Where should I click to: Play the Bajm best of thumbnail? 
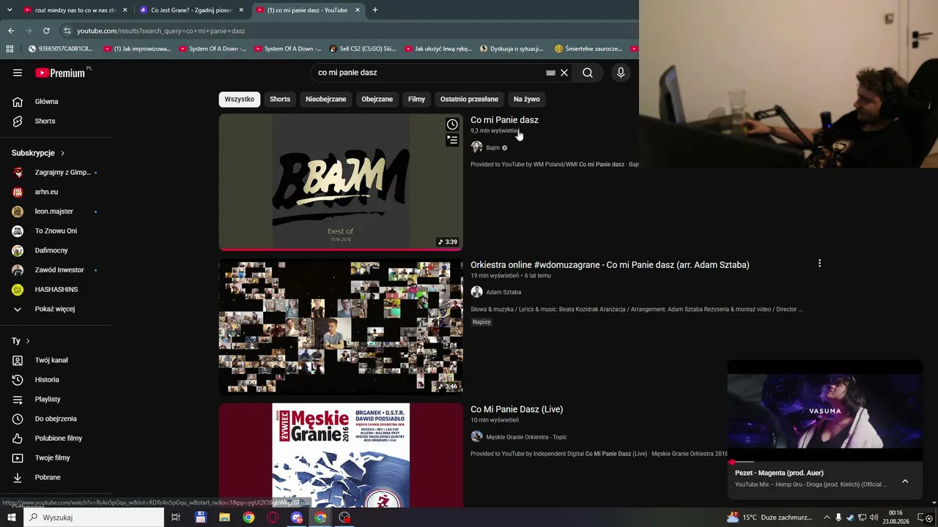pos(341,182)
